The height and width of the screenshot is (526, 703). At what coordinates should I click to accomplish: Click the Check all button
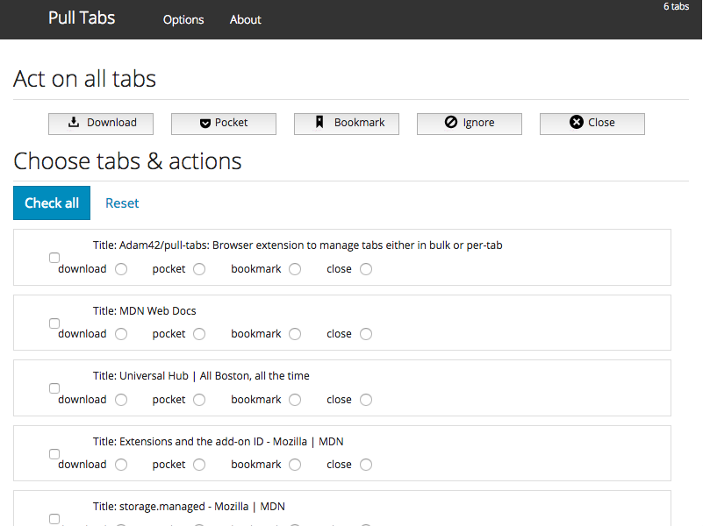(52, 203)
